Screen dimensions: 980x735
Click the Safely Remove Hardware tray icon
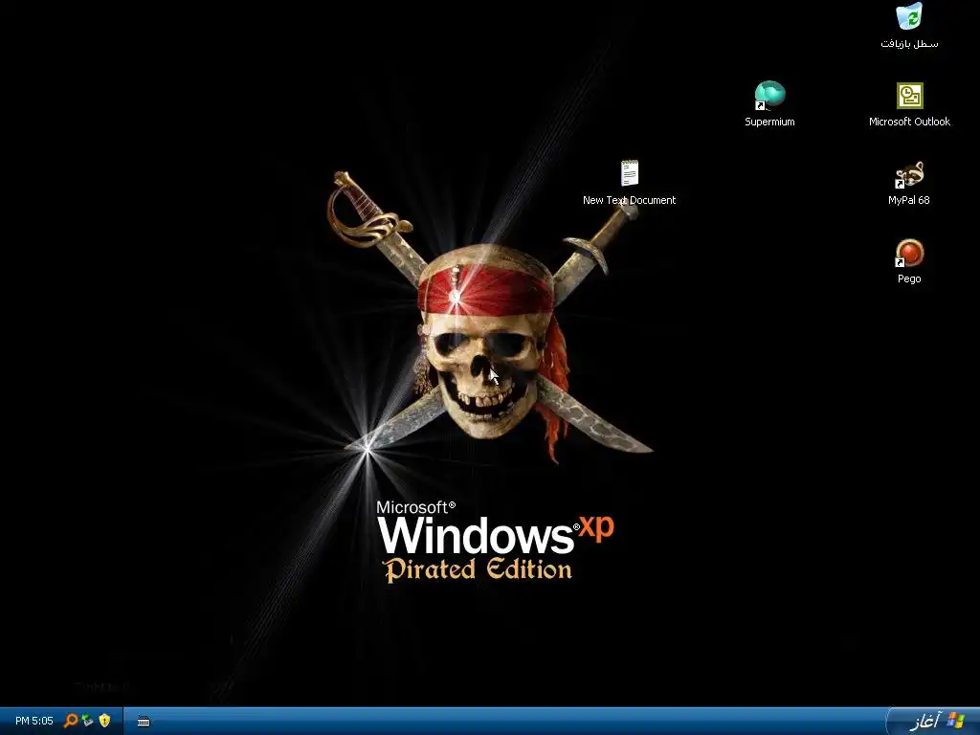point(87,721)
